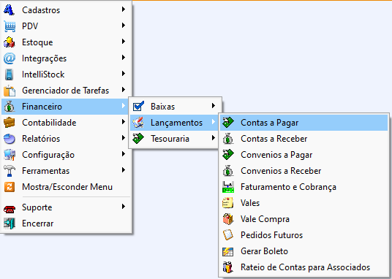Choose Convenios a Pagar from submenu
The width and height of the screenshot is (392, 279).
pyautogui.click(x=304, y=155)
